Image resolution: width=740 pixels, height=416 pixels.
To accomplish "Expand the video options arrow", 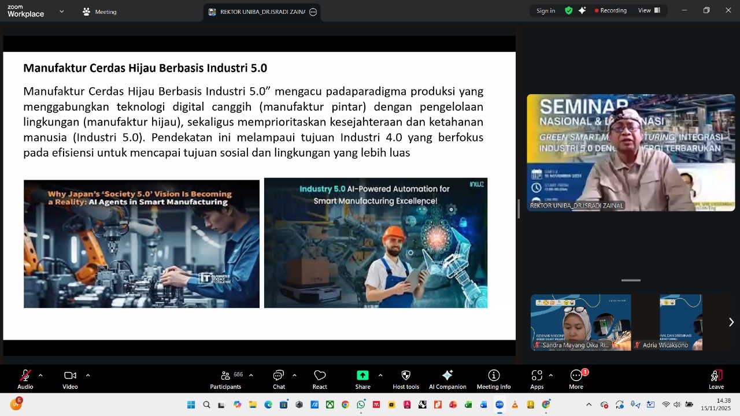I will pos(88,376).
